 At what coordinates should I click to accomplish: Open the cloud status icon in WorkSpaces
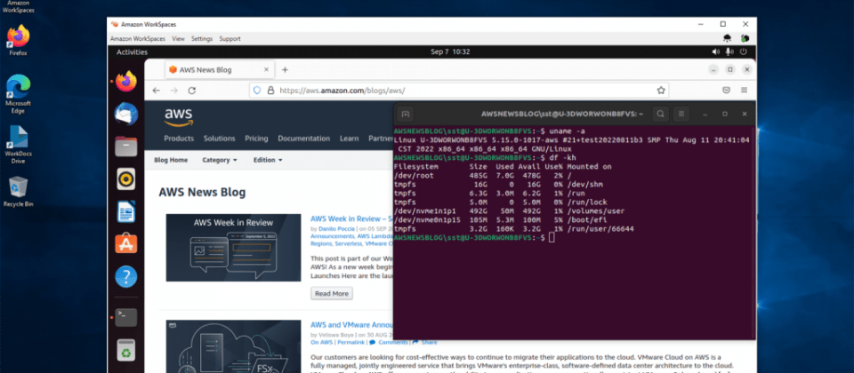(x=727, y=38)
